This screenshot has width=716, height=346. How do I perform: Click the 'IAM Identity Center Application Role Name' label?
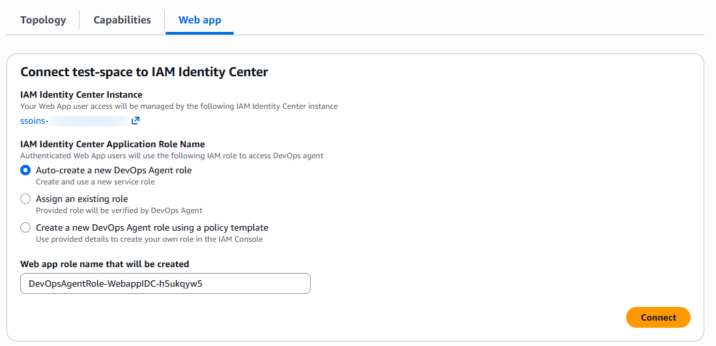pos(113,144)
